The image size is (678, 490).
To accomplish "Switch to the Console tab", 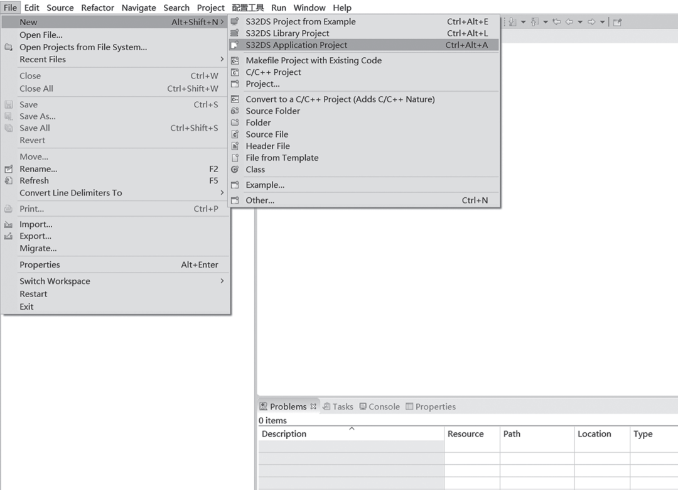I will coord(380,406).
